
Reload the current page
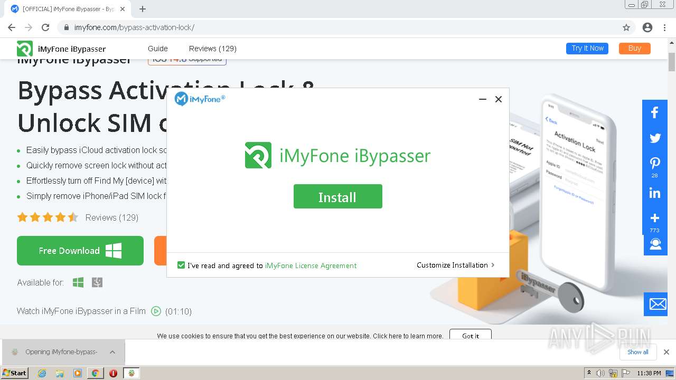point(45,27)
